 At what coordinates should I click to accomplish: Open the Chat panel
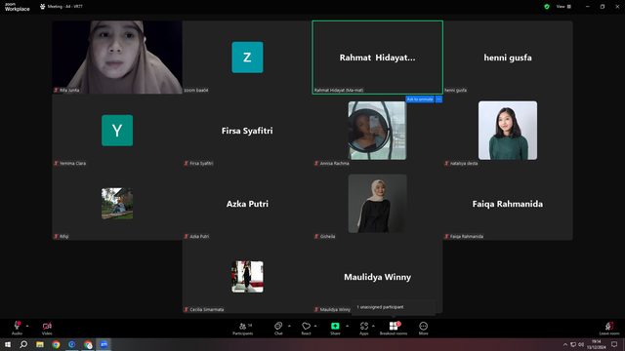(x=278, y=328)
